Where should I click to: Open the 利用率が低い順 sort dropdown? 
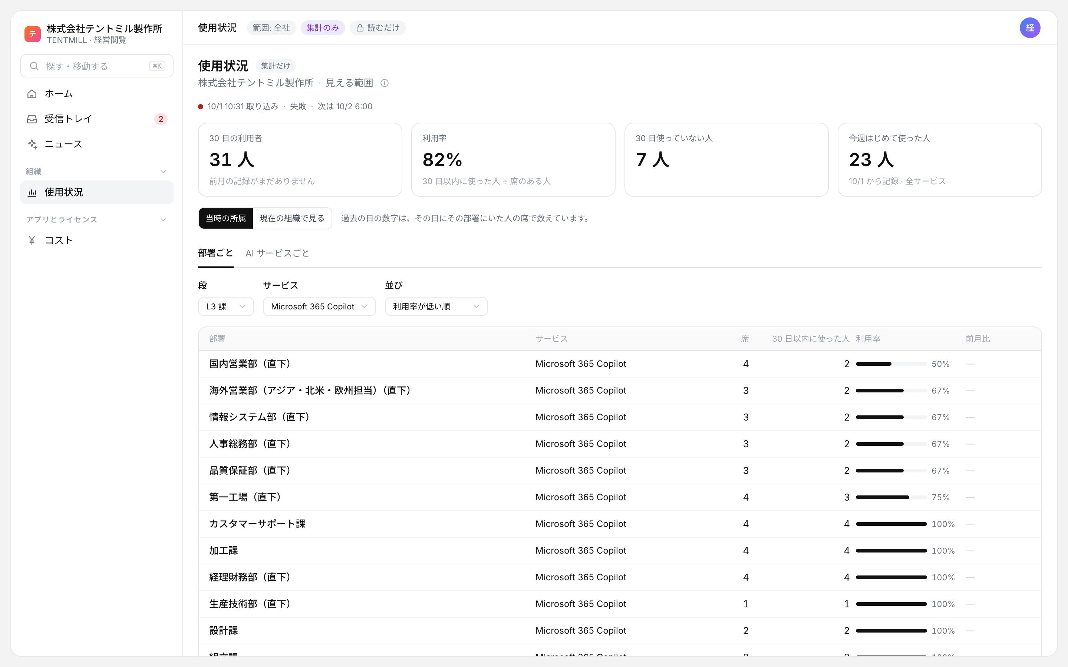coord(436,306)
